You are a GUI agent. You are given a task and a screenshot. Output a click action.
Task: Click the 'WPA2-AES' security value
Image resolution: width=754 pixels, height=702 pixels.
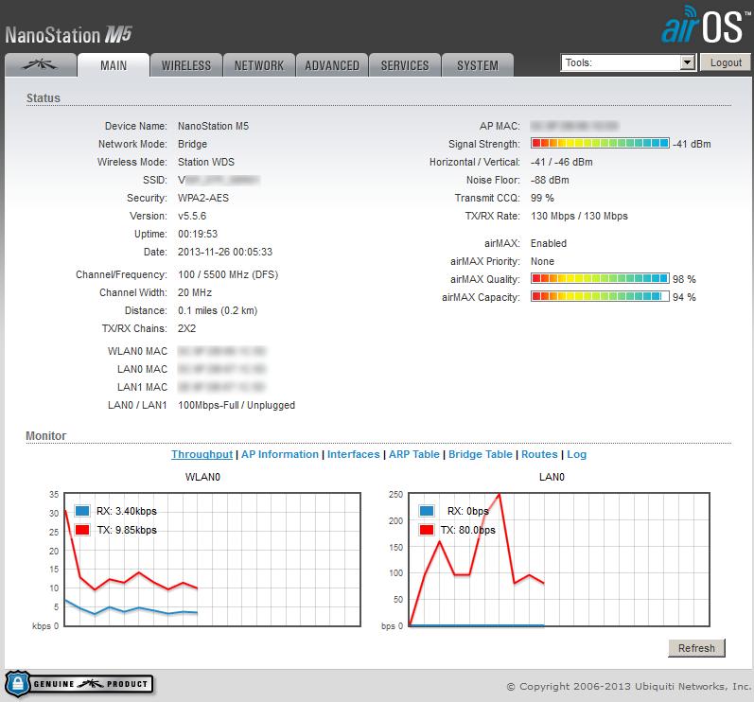tap(203, 198)
